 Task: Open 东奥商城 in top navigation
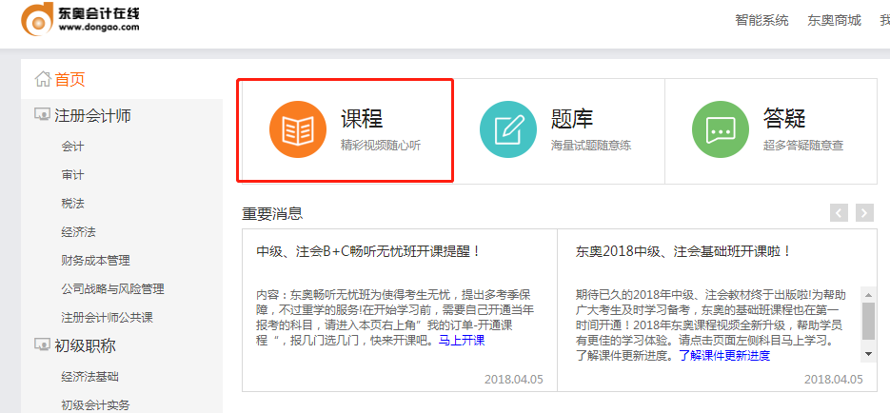(x=834, y=20)
